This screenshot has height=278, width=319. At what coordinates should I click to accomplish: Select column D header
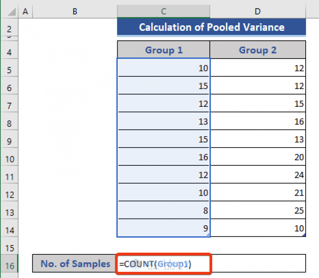click(x=258, y=11)
